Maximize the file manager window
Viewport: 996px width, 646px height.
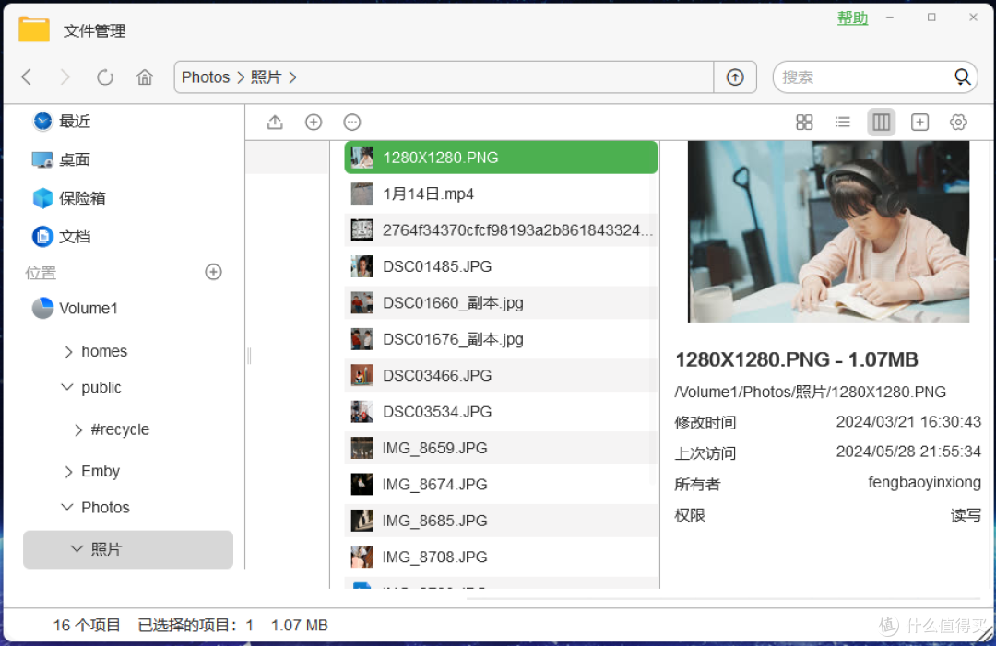tap(931, 18)
